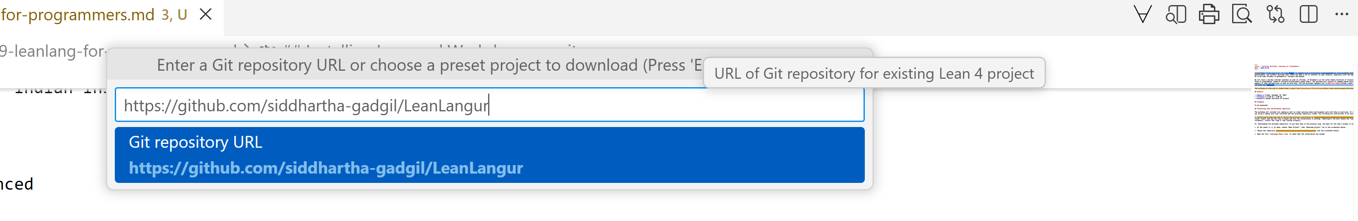The width and height of the screenshot is (1358, 221).
Task: Open the More Actions ellipsis menu
Action: (1341, 14)
